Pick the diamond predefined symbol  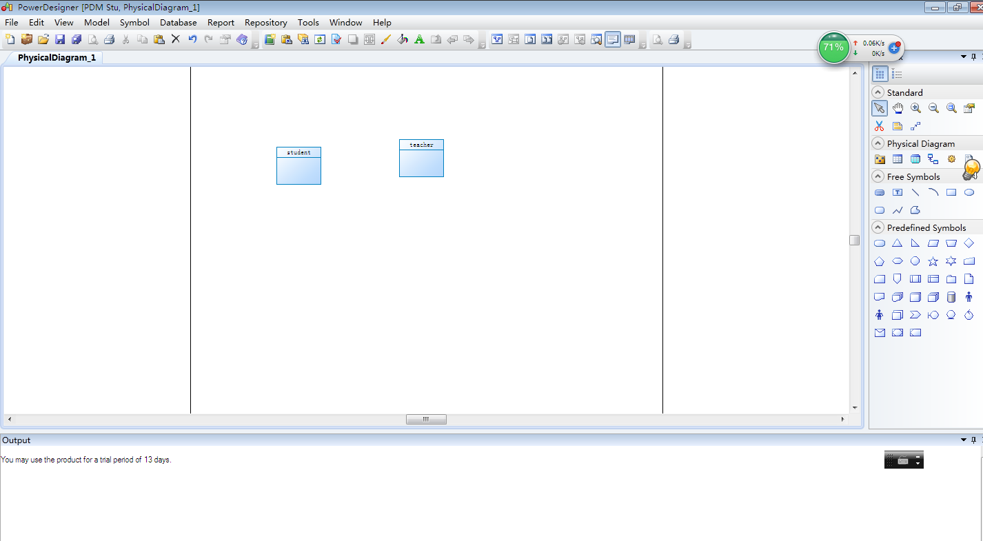coord(969,243)
